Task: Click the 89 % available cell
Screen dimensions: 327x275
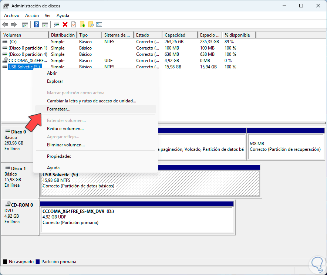Action: coord(229,42)
